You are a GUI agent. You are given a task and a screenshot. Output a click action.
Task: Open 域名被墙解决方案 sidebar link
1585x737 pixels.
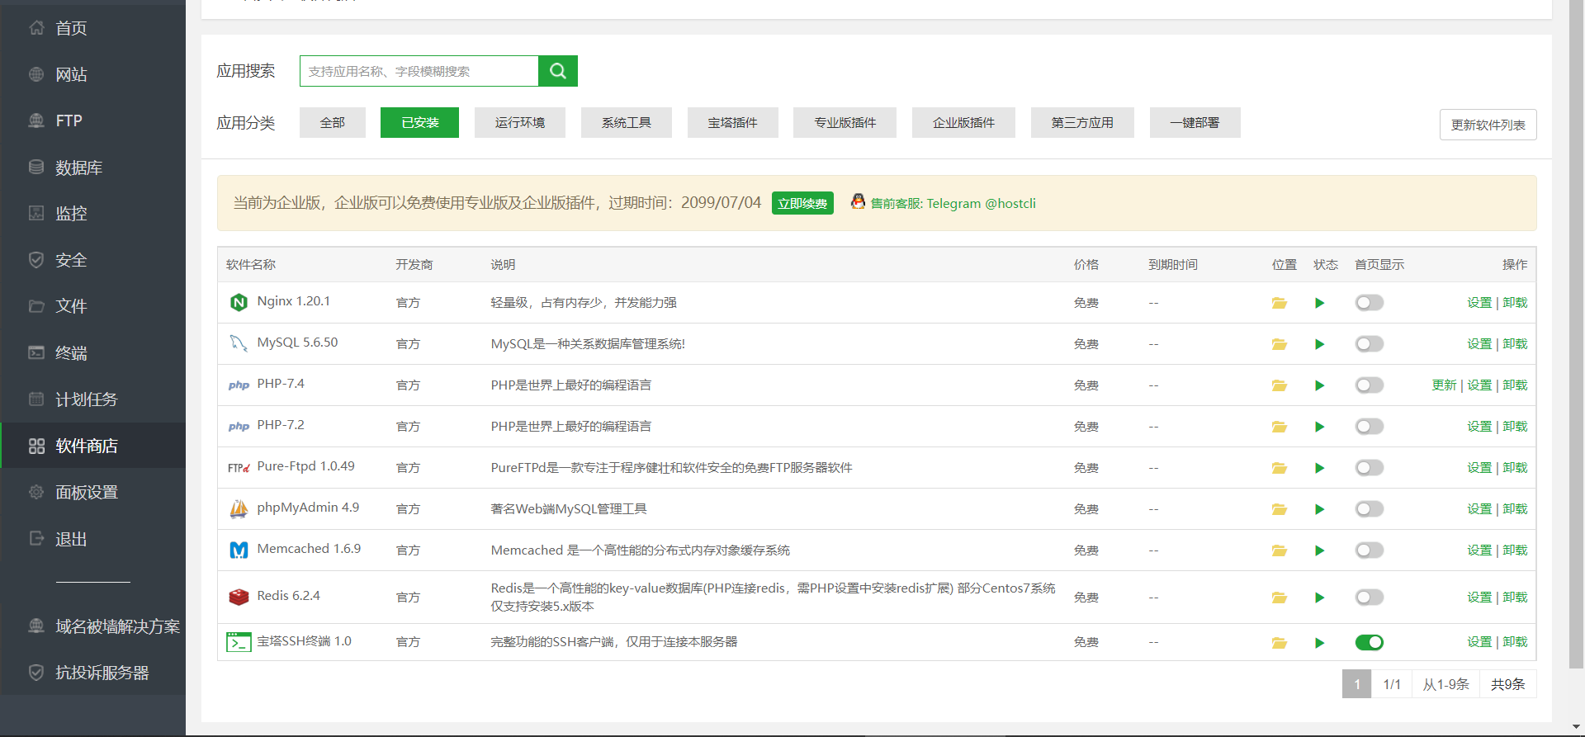coord(92,626)
